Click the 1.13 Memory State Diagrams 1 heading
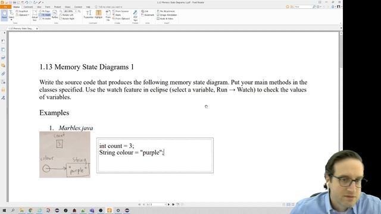This screenshot has width=381, height=214. tap(86, 67)
